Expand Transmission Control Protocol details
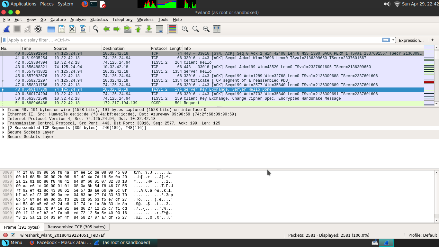Screen dimensions: 439x247 tap(4, 123)
